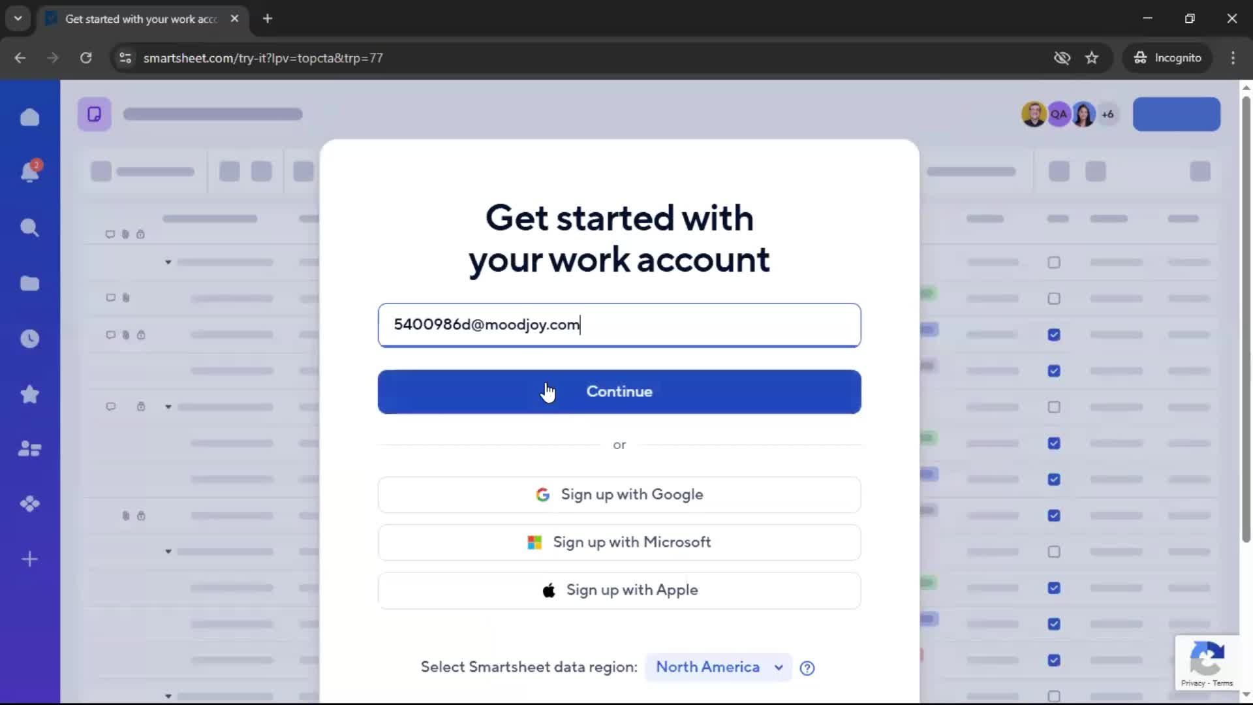Open the North America data region dropdown
The width and height of the screenshot is (1253, 705).
coord(718,667)
